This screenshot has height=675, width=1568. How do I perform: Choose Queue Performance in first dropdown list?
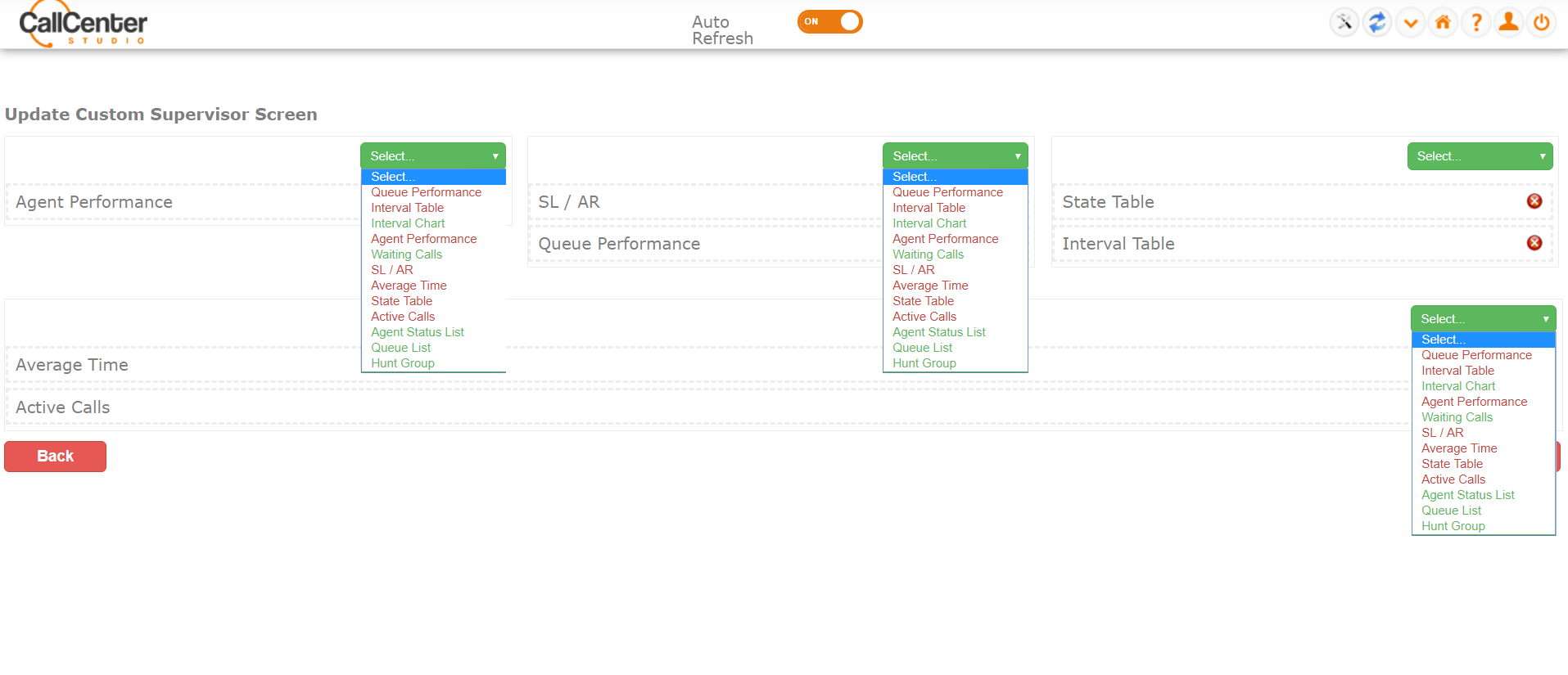coord(433,192)
